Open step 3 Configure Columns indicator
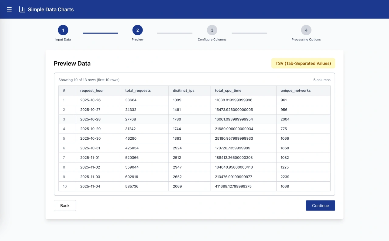The image size is (389, 241). click(x=212, y=30)
